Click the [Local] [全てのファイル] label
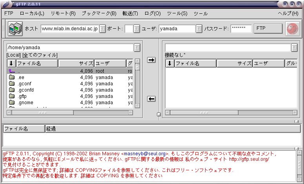 coord(32,55)
